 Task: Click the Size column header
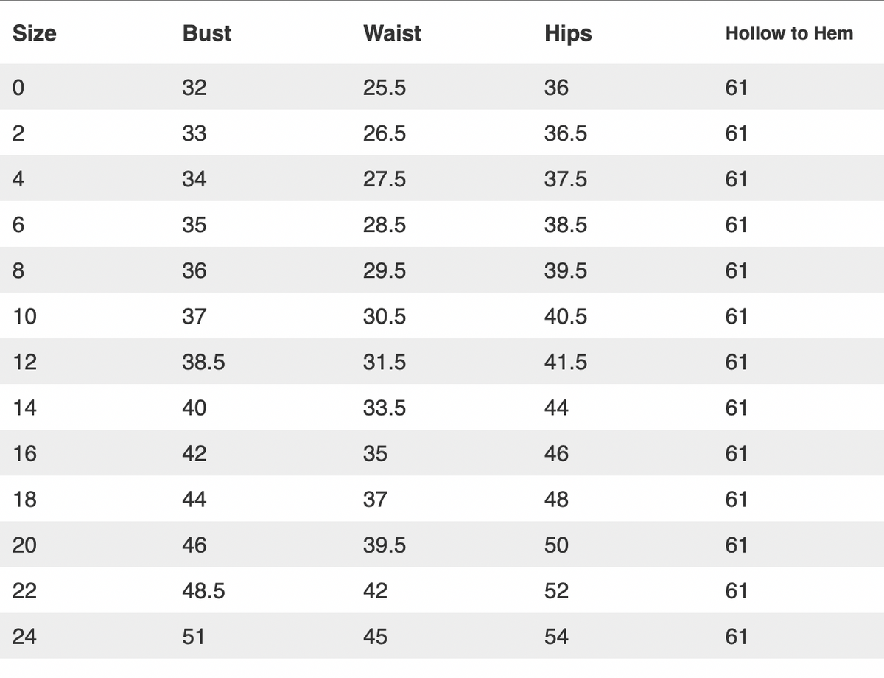pos(35,33)
